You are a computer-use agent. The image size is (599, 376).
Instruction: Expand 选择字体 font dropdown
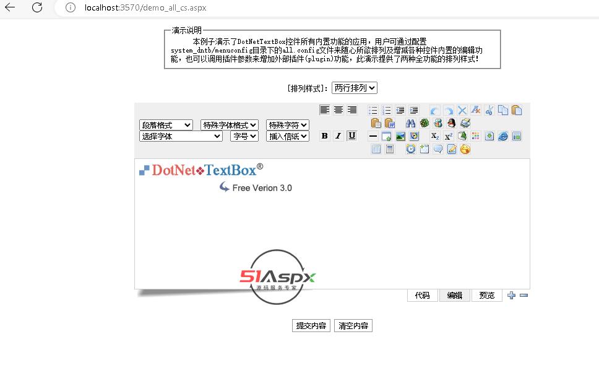pos(181,136)
